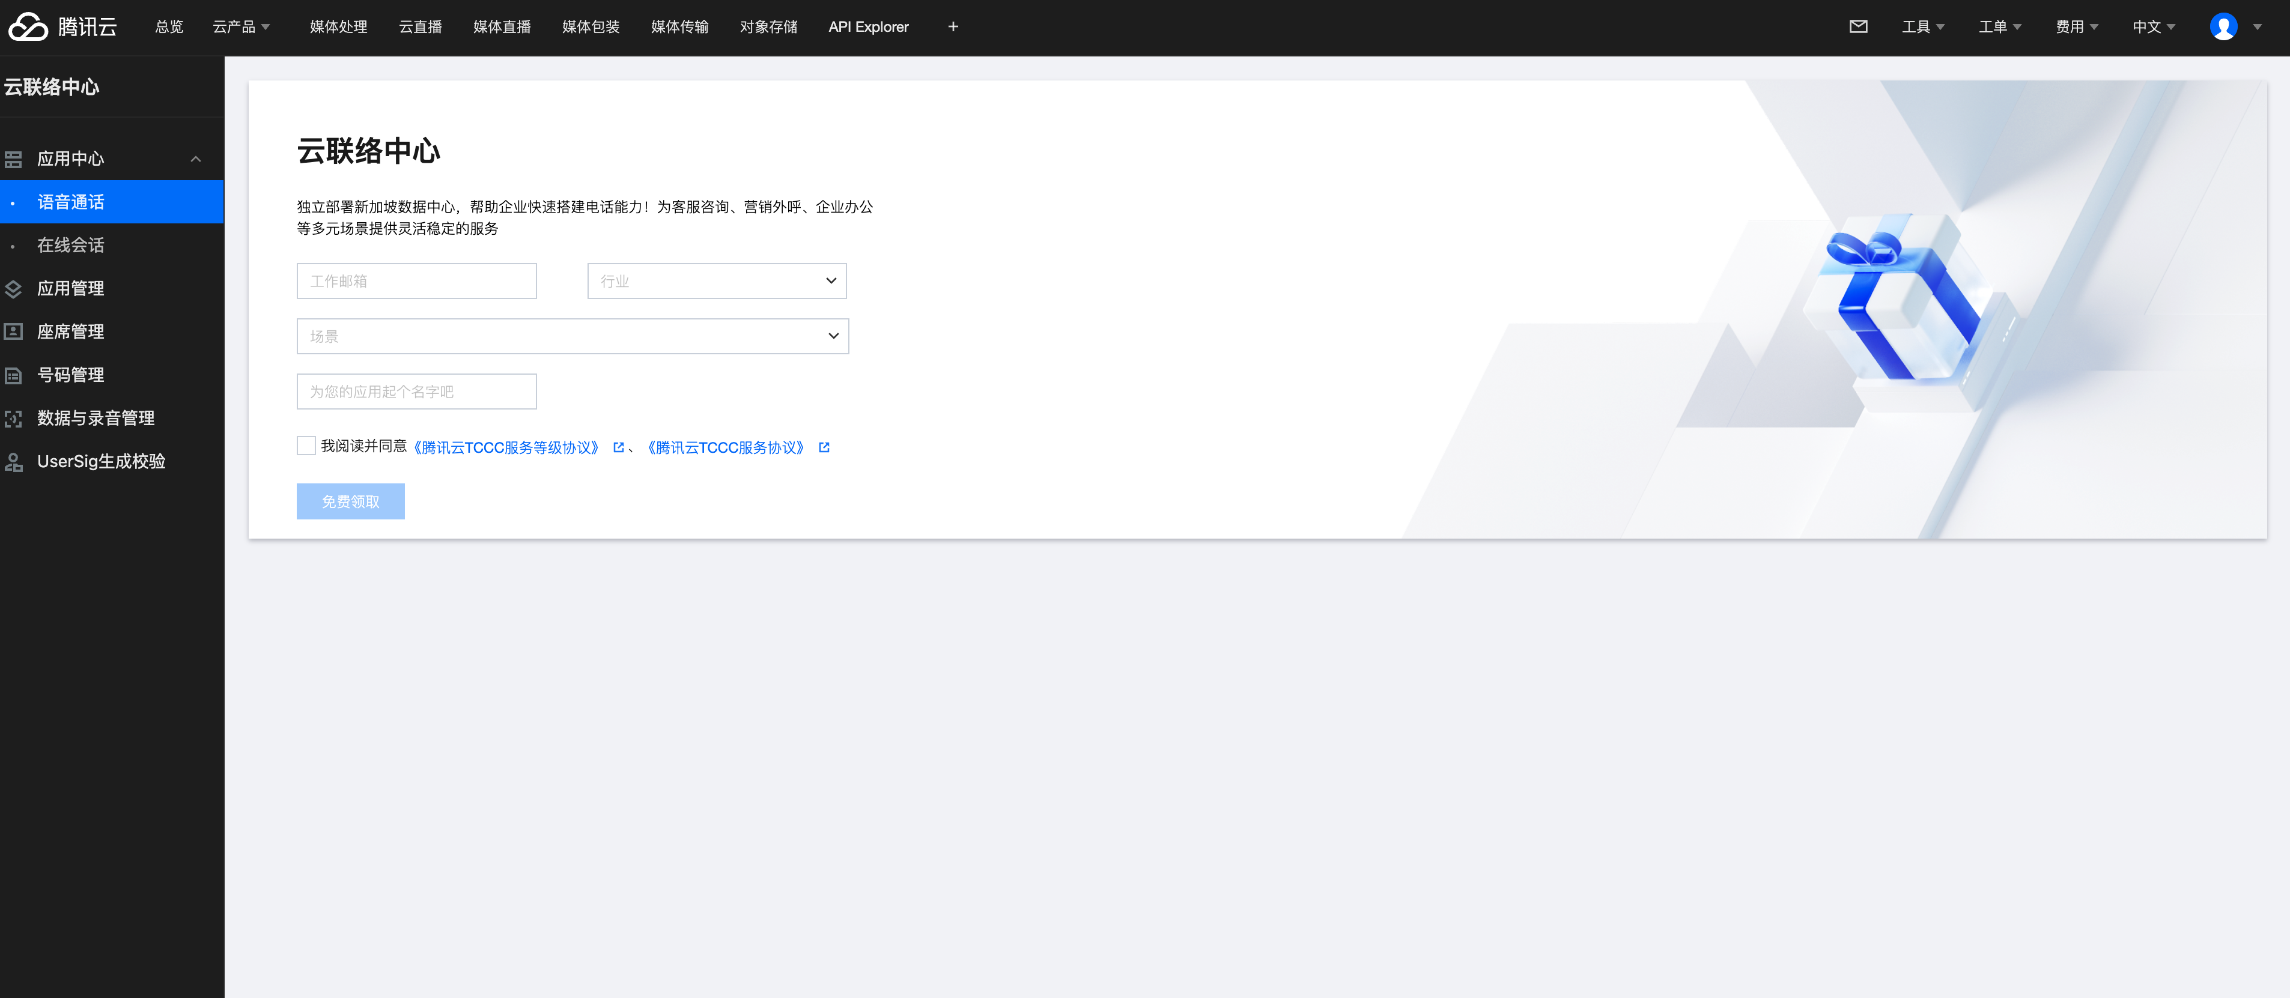Open the 腾讯云TCCC服务协议 link

coord(726,448)
